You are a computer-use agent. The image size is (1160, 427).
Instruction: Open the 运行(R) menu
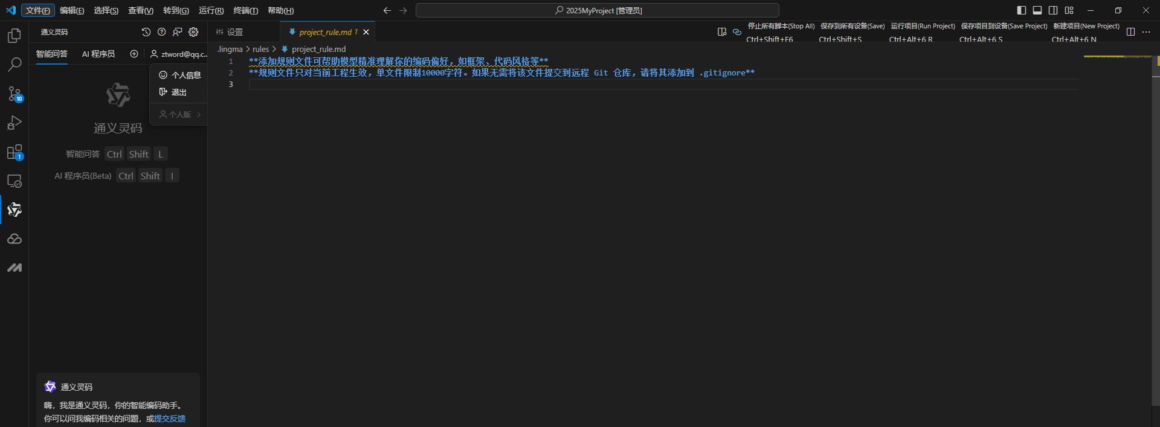pyautogui.click(x=211, y=10)
